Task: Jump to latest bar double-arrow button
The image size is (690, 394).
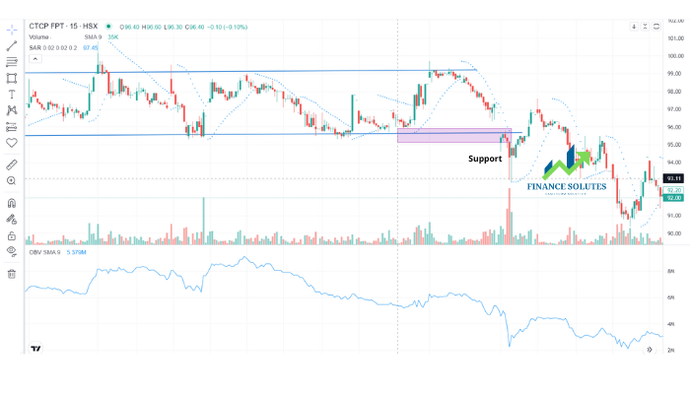Action: click(650, 350)
